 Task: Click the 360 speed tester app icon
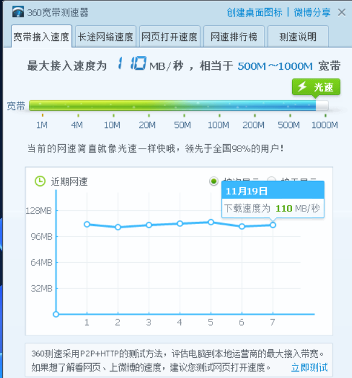18,12
